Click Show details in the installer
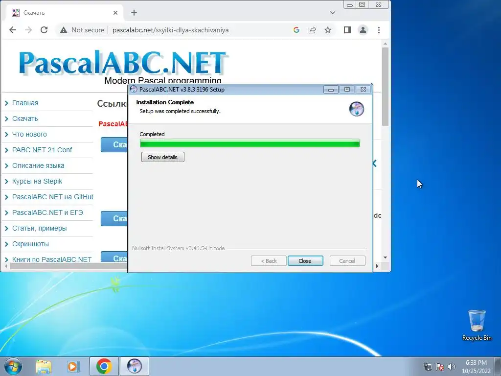 162,157
